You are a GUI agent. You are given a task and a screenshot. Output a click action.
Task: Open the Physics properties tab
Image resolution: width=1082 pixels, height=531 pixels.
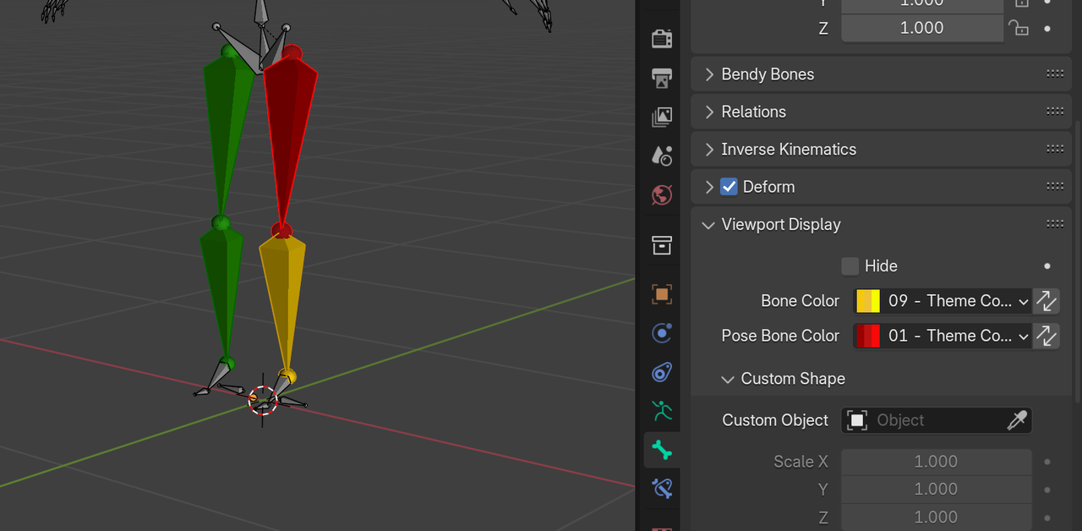[x=662, y=333]
